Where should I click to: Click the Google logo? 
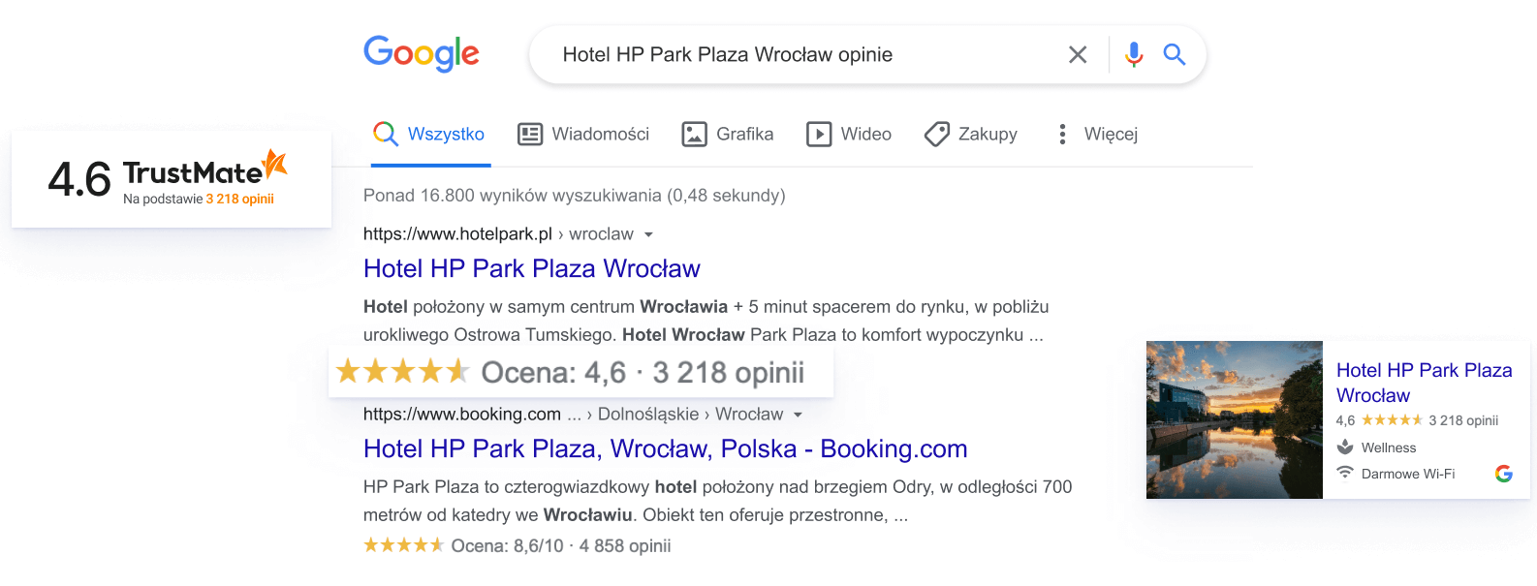coord(421,54)
